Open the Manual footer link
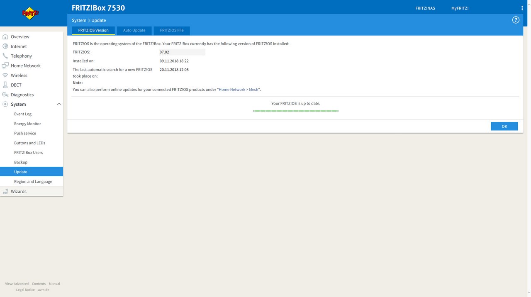This screenshot has height=297, width=531. pos(54,284)
